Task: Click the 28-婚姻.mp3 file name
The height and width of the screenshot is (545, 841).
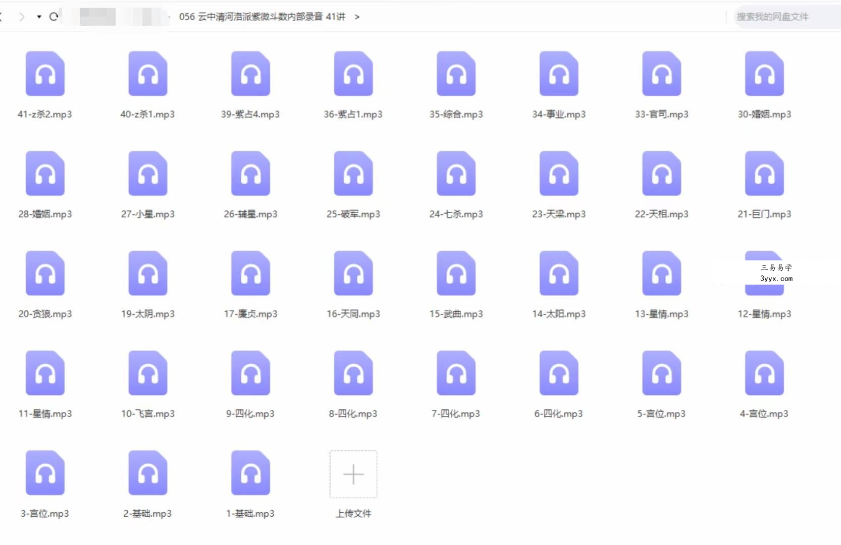Action: pyautogui.click(x=45, y=214)
